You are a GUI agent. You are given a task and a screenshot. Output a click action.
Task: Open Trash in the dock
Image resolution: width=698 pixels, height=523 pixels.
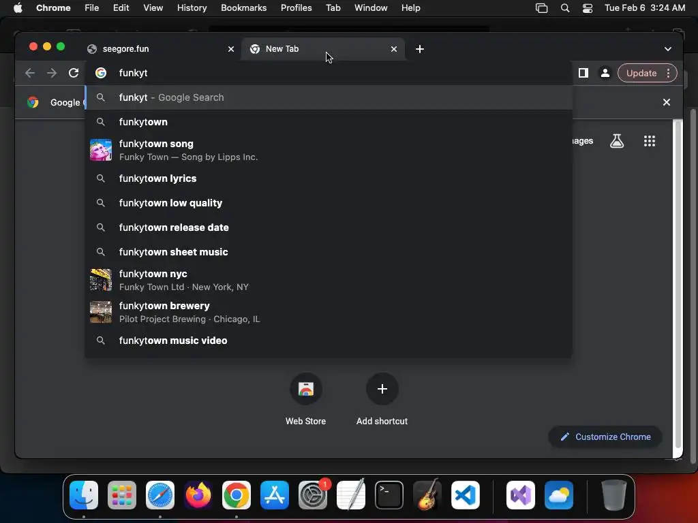[614, 495]
